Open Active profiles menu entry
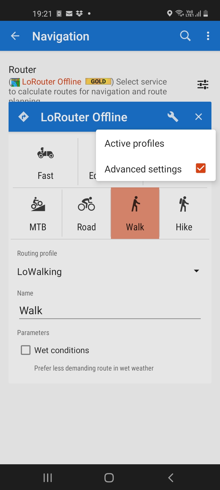The width and height of the screenshot is (220, 490). (134, 144)
